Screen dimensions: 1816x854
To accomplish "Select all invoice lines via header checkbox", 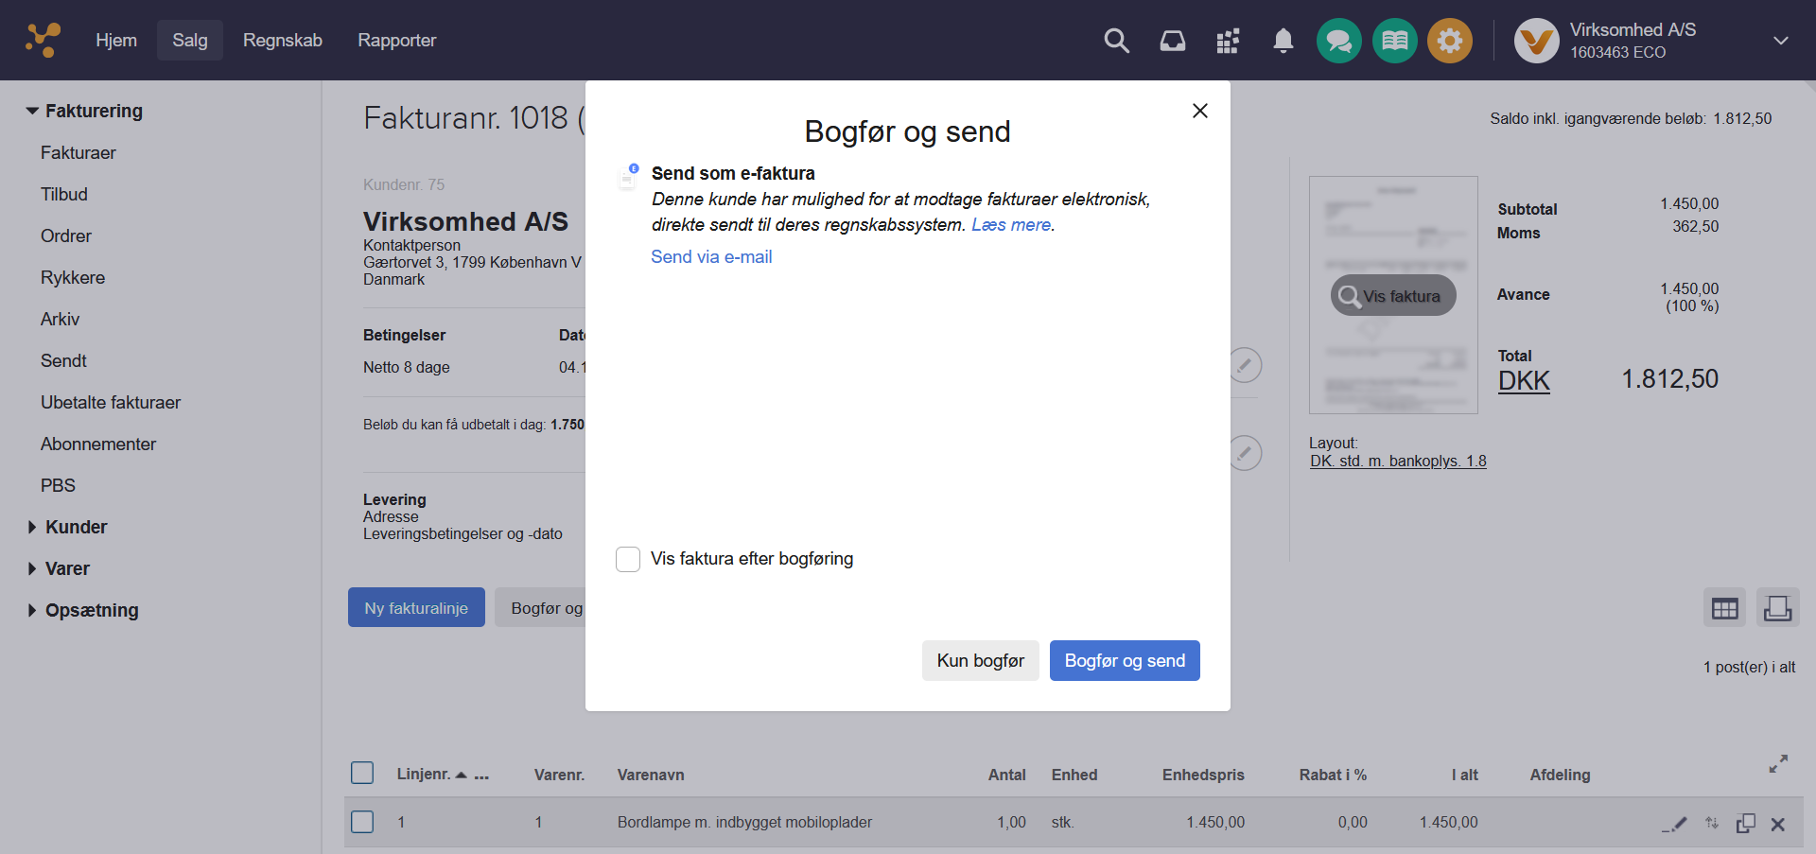I will pyautogui.click(x=362, y=773).
